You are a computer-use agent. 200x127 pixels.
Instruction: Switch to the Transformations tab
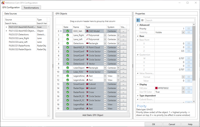tap(31, 8)
